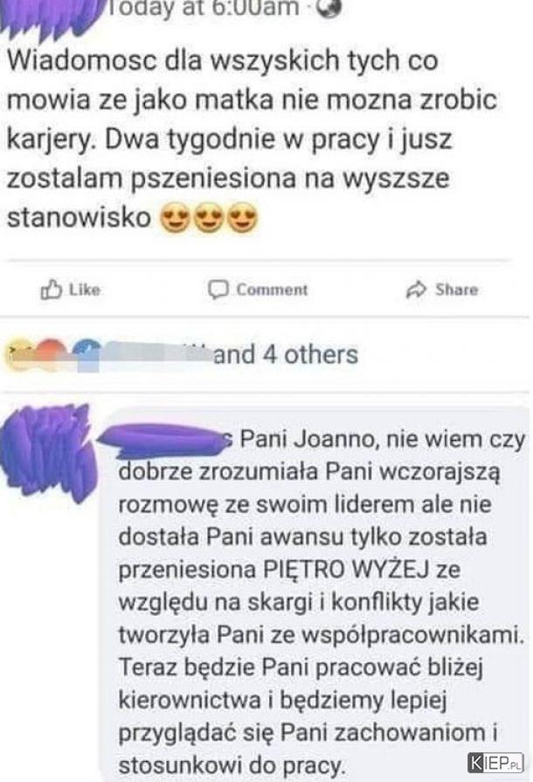Click the blue like reaction icon
This screenshot has width=533, height=782.
(87, 354)
